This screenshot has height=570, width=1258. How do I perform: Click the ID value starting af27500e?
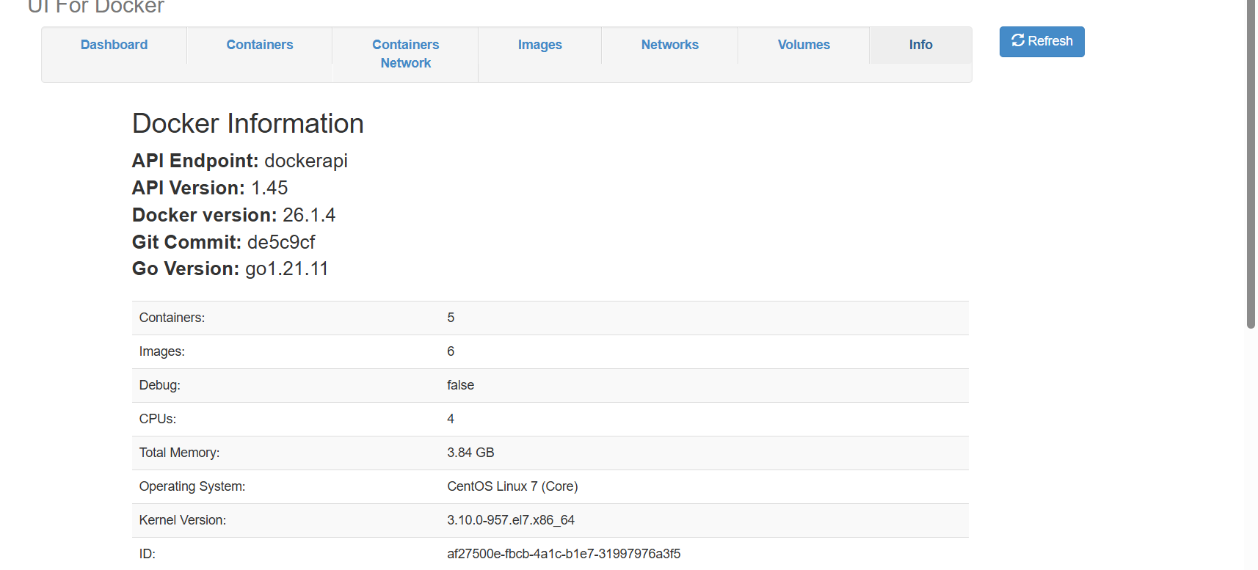pos(564,554)
